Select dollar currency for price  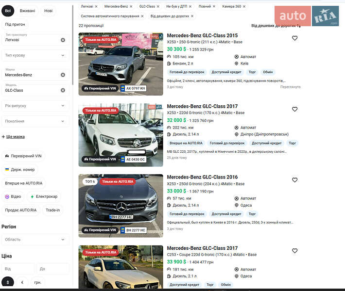pos(8,282)
